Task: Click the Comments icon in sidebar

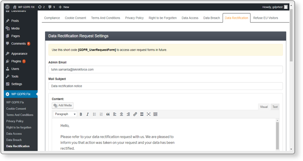Action: (x=8, y=43)
